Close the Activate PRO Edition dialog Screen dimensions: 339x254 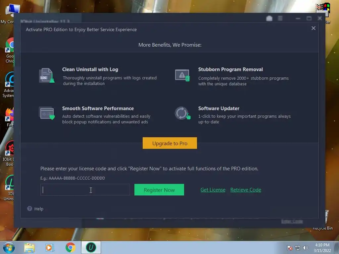pyautogui.click(x=314, y=28)
